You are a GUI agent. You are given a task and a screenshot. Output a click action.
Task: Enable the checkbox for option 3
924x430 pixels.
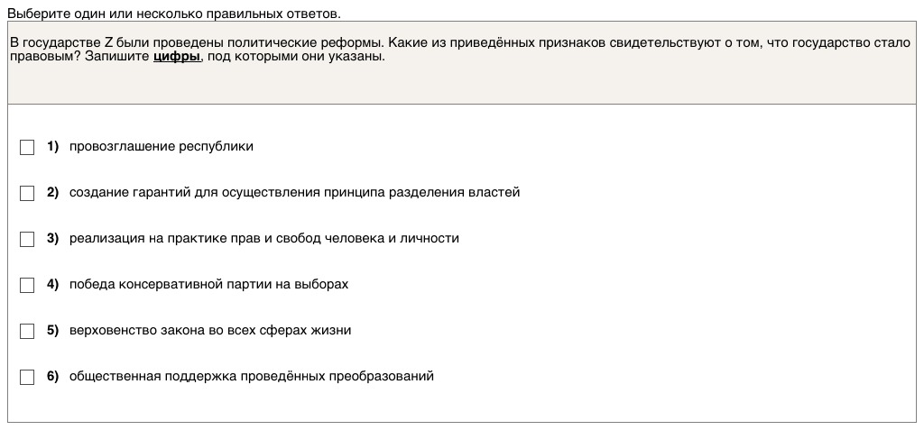tap(27, 239)
